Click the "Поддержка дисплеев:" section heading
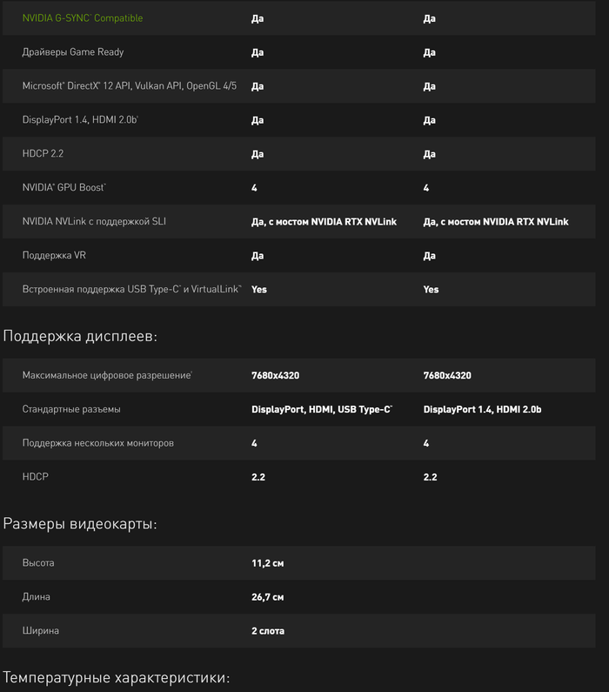Screen dimensions: 609x692 tap(80, 336)
